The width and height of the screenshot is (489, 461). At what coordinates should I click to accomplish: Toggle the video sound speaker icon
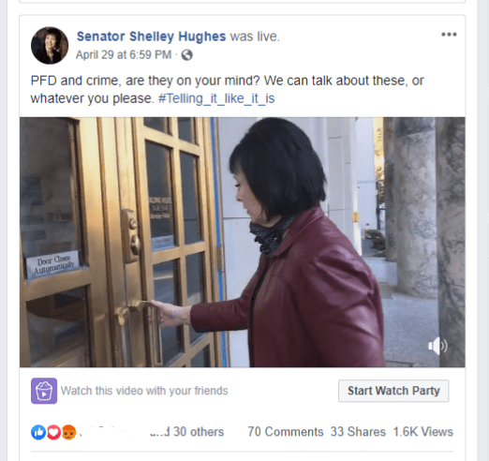point(437,346)
